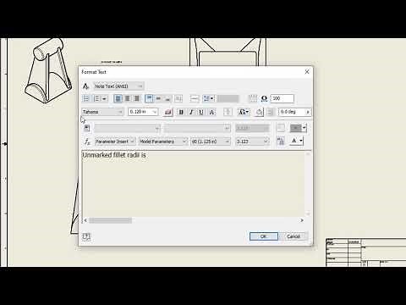Click the text style icon beside Note Text
This screenshot has height=305, width=406.
click(85, 86)
